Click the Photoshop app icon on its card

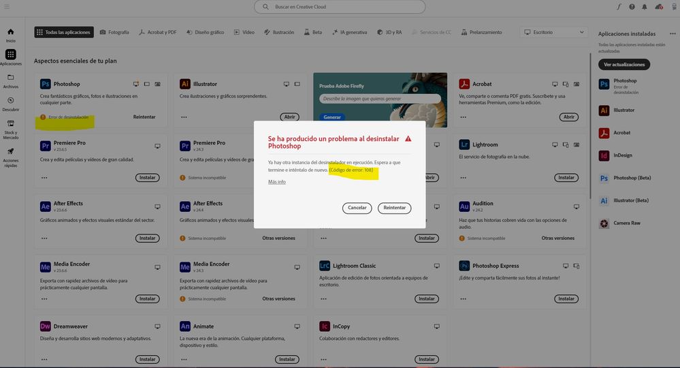45,84
